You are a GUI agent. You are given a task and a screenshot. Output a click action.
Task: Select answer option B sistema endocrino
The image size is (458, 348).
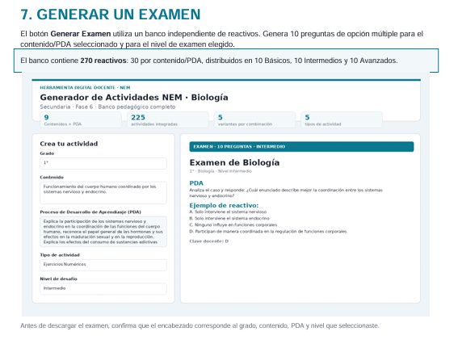tap(229, 218)
